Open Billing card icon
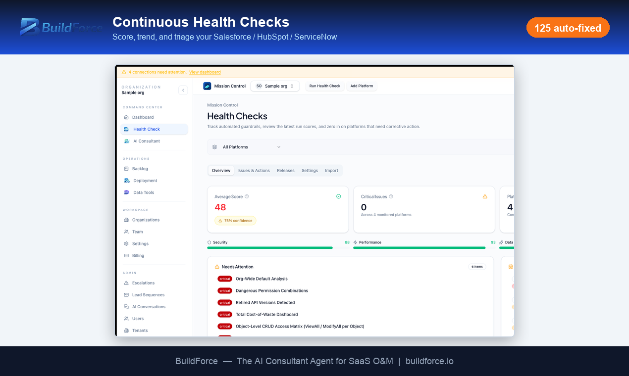The width and height of the screenshot is (629, 376). [126, 255]
